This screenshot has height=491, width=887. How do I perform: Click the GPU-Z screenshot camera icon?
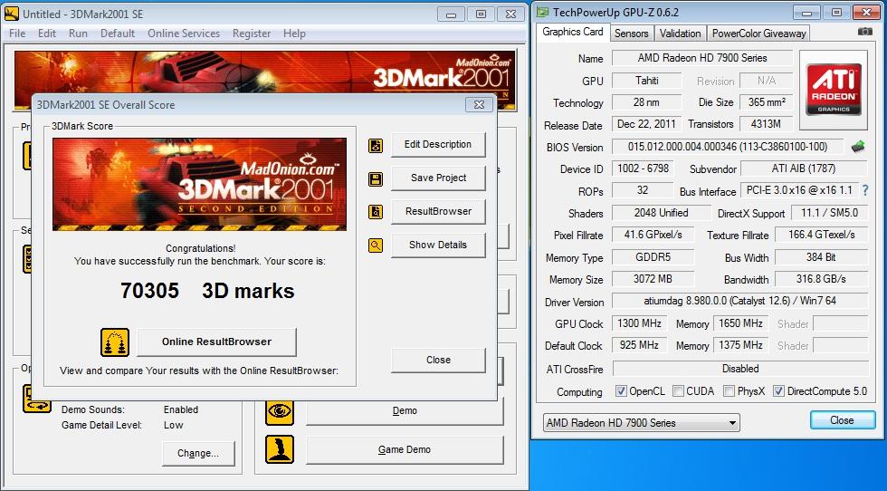[x=865, y=33]
